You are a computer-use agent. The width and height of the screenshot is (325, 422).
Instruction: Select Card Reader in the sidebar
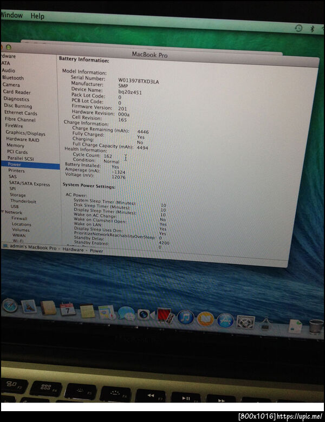[x=17, y=92]
